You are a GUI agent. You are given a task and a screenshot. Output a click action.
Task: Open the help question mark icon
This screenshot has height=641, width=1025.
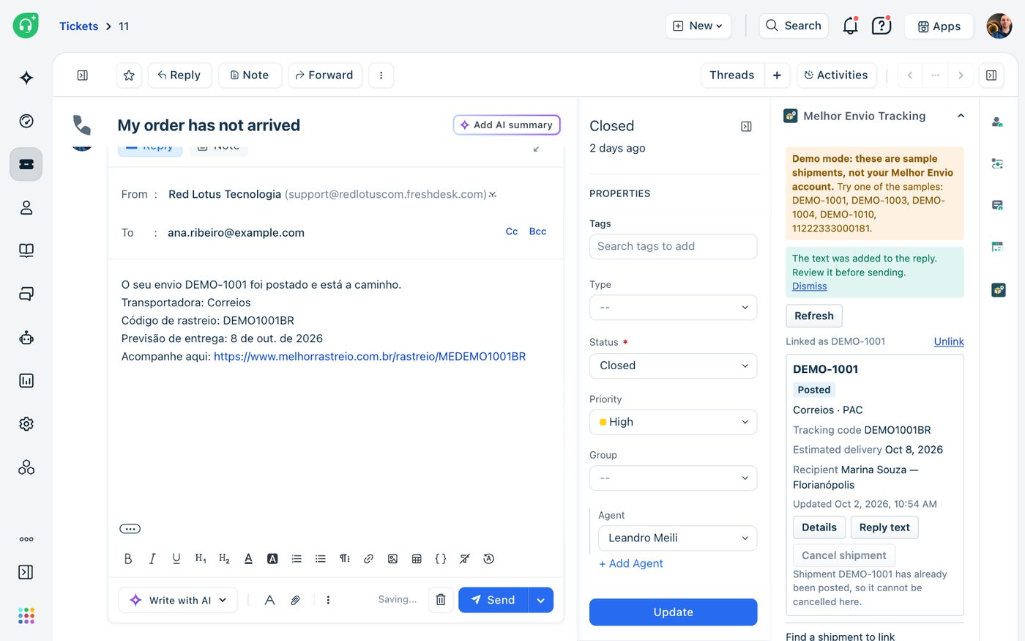pyautogui.click(x=881, y=26)
